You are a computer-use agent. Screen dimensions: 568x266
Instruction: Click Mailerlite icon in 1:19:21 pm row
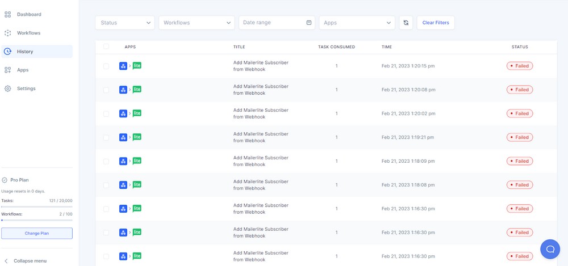click(137, 137)
